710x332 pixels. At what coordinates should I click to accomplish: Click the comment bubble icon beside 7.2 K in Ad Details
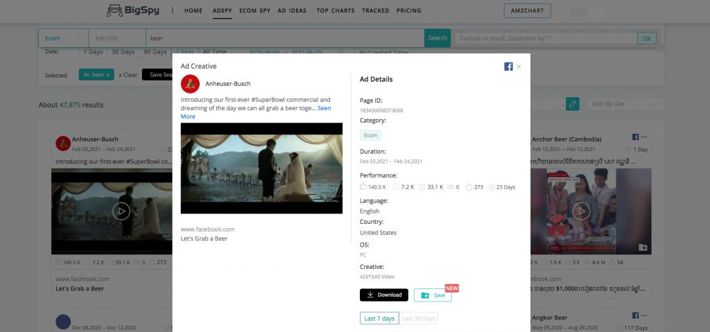point(396,186)
